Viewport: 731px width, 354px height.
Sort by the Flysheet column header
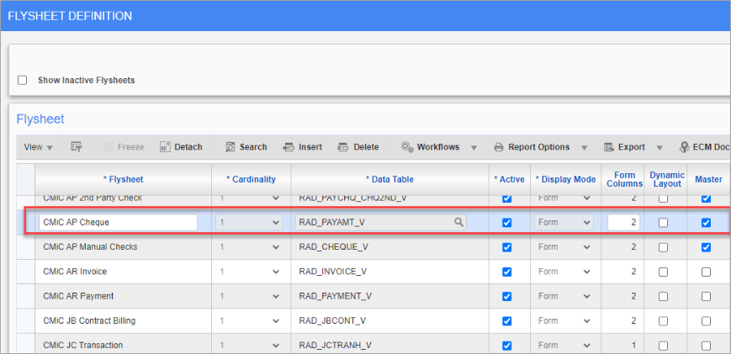tap(123, 179)
